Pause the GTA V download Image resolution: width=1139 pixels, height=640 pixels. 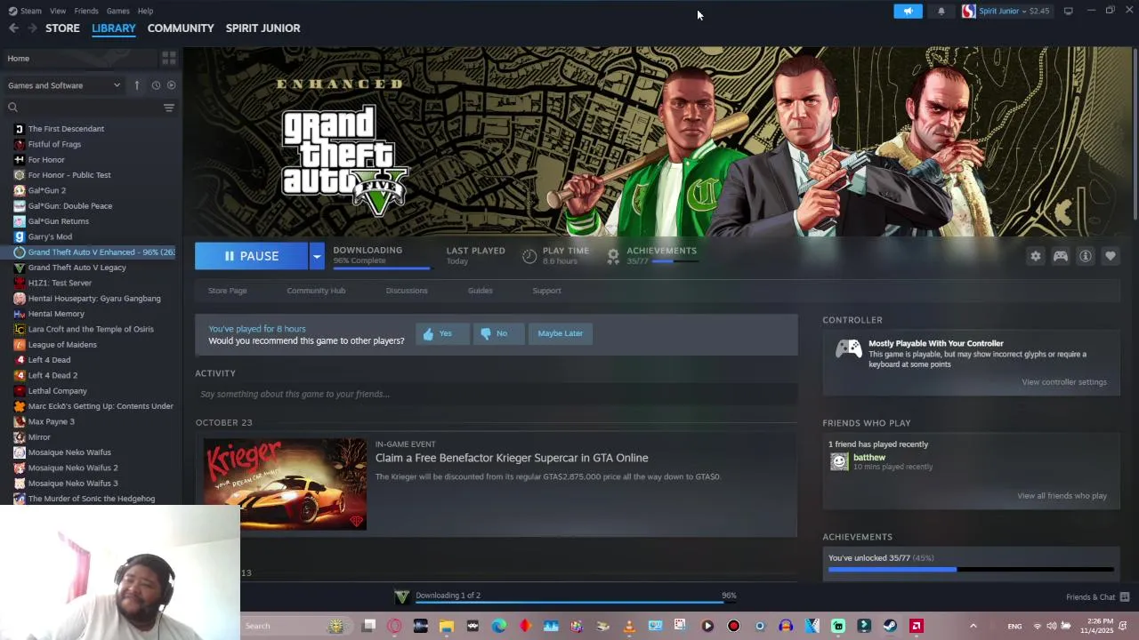[252, 256]
